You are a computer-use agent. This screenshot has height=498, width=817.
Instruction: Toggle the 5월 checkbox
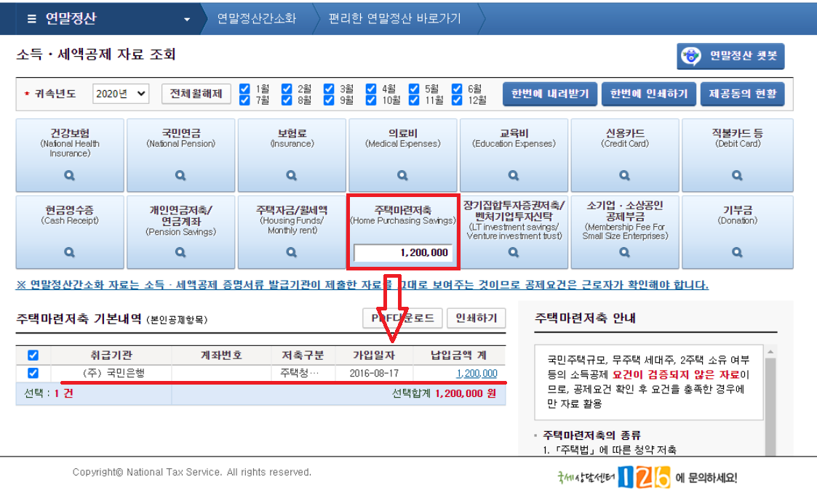coord(414,89)
